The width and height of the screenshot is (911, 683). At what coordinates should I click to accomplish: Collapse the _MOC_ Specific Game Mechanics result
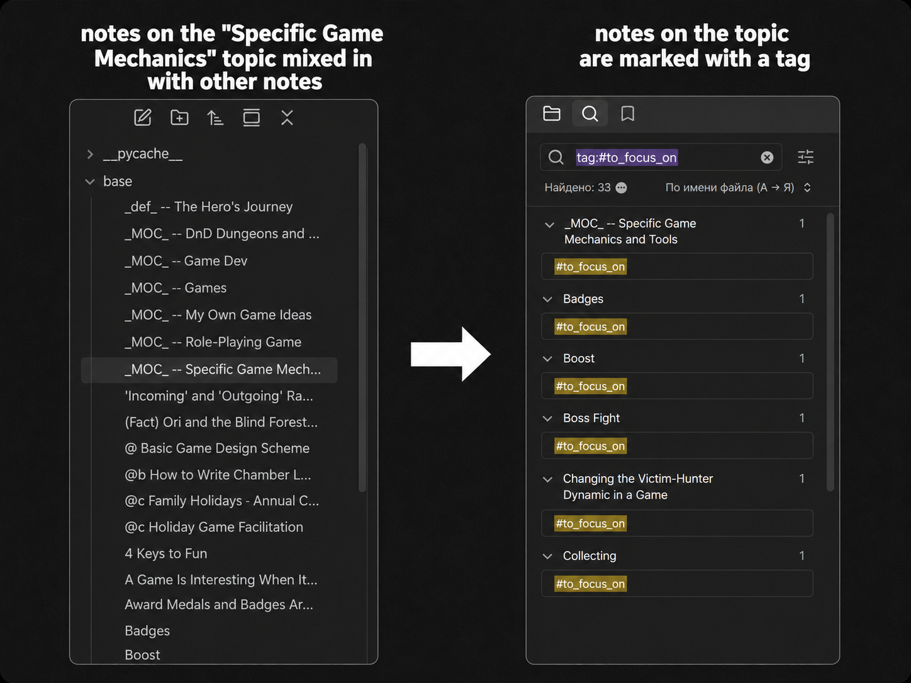(549, 225)
